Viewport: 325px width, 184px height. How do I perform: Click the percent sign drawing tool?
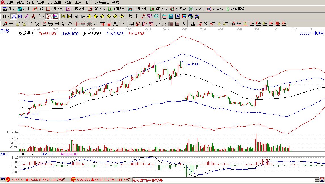click(x=206, y=24)
